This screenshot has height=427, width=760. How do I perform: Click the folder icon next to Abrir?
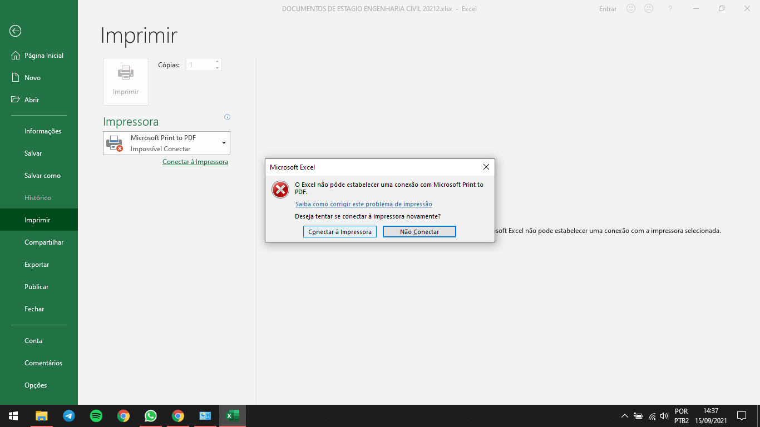tap(16, 100)
